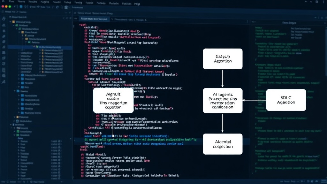The height and width of the screenshot is (184, 327).
Task: Click the green highlighted code line near bottom
Action: coord(140,140)
